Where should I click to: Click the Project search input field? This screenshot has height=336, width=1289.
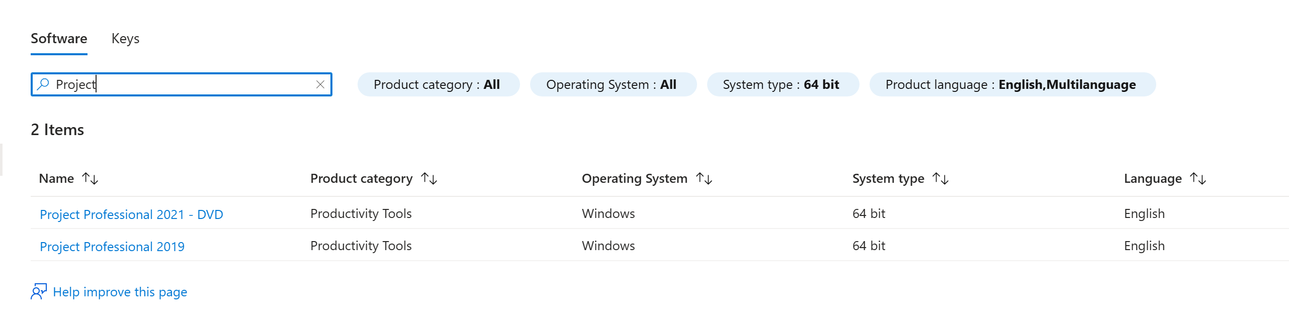[x=182, y=84]
